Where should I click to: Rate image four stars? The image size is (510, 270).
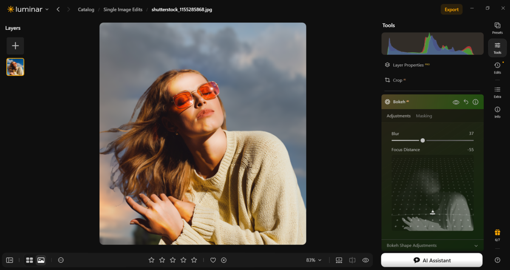click(x=183, y=260)
